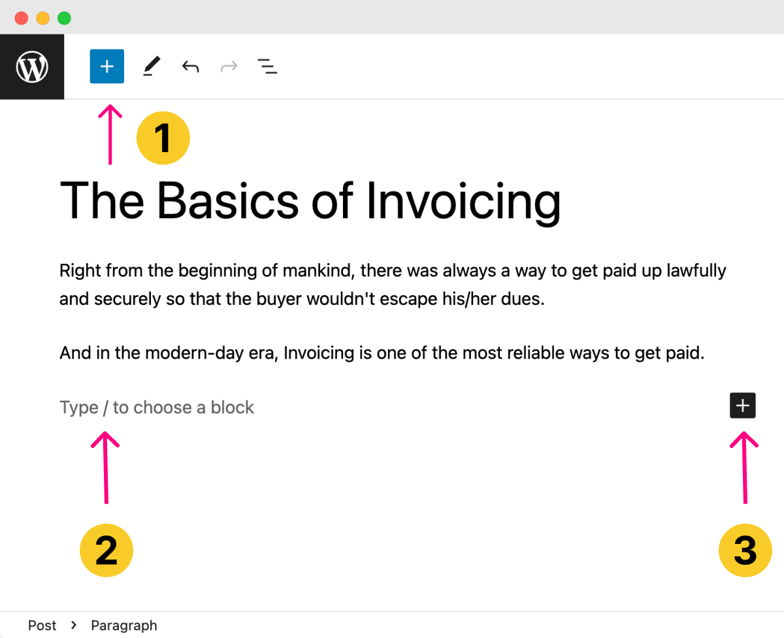
Task: Click the Type / to choose a block placeholder
Action: (x=156, y=406)
